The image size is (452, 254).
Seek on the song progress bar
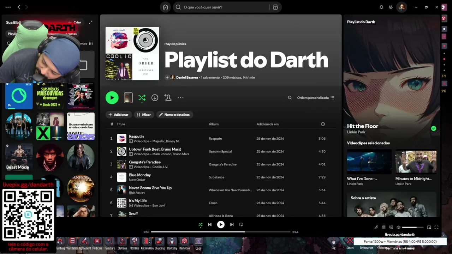point(221,232)
